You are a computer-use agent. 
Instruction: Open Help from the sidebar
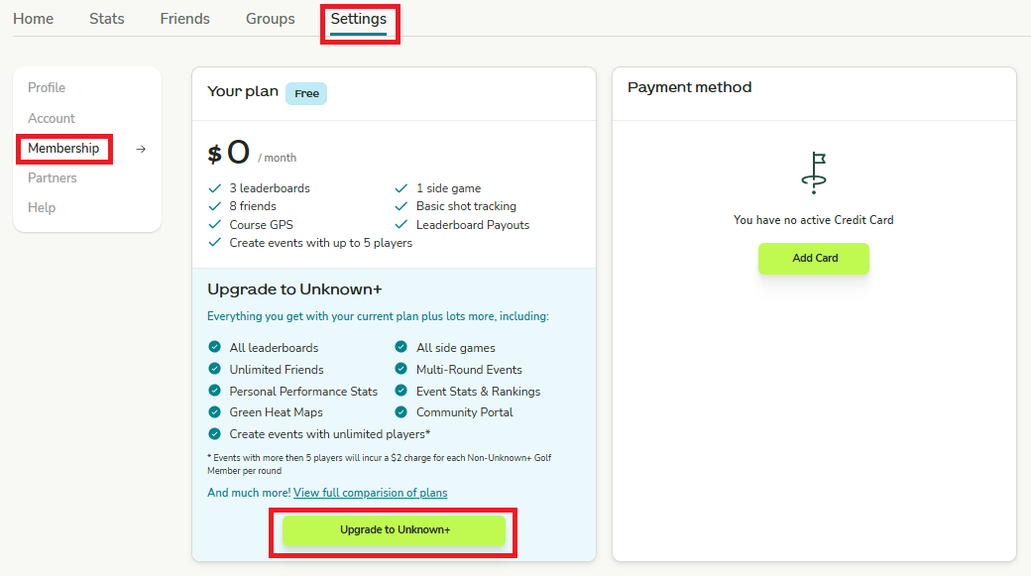tap(42, 208)
